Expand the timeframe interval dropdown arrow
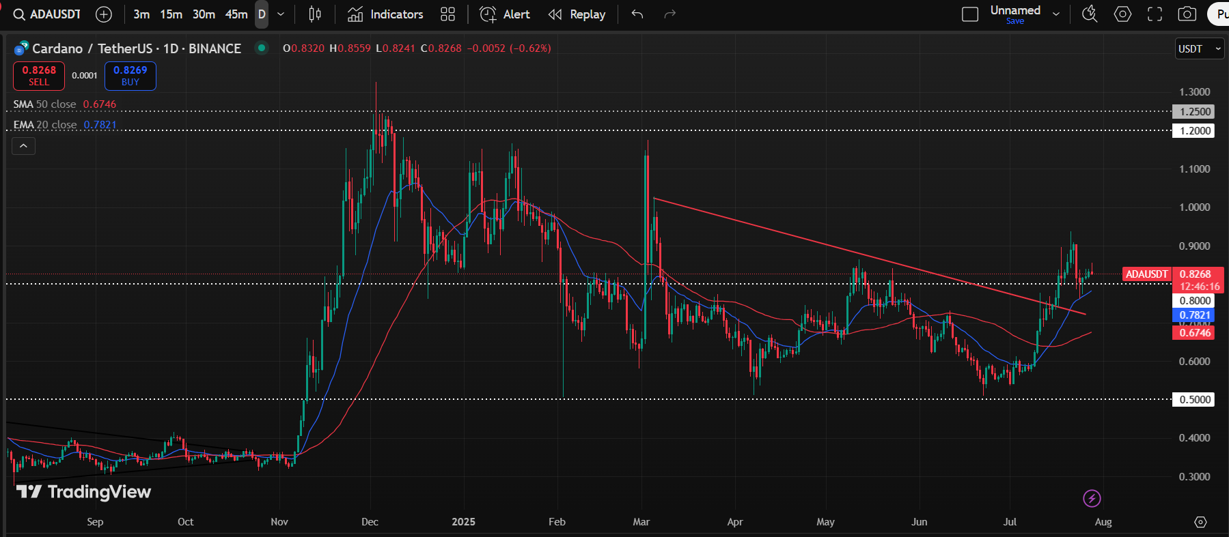This screenshot has width=1229, height=537. click(x=281, y=14)
